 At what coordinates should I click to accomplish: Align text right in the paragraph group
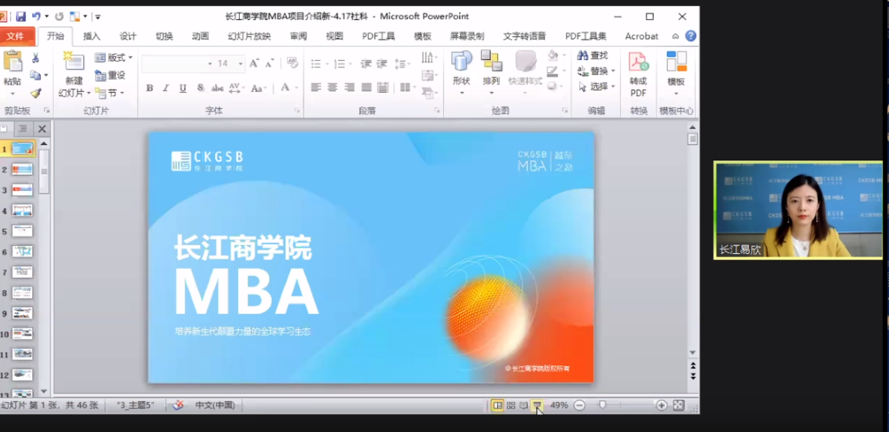350,87
